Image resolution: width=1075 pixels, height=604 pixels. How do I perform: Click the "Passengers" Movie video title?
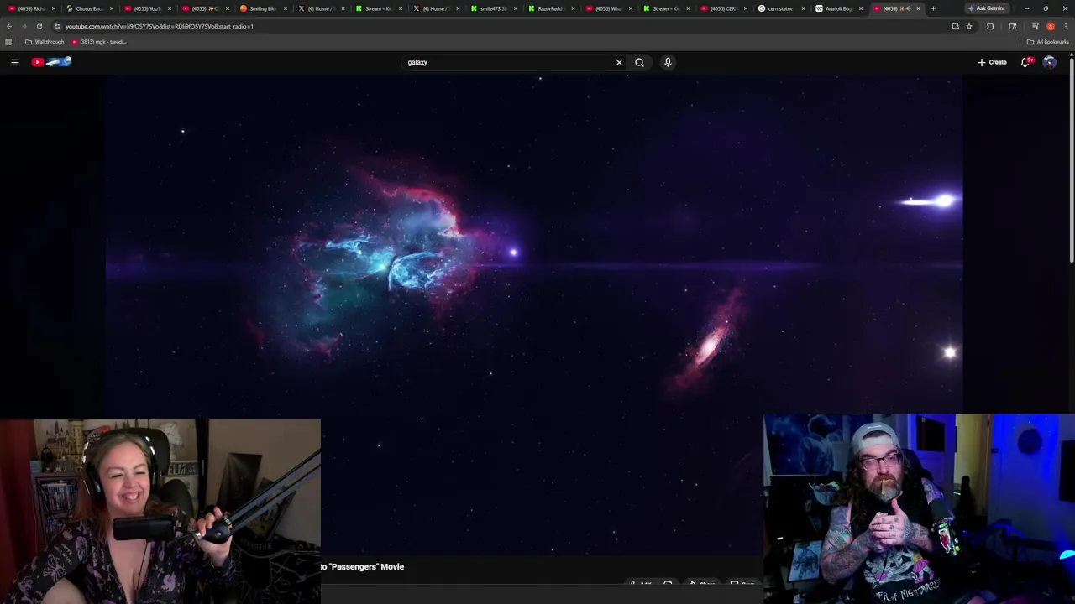coord(362,567)
